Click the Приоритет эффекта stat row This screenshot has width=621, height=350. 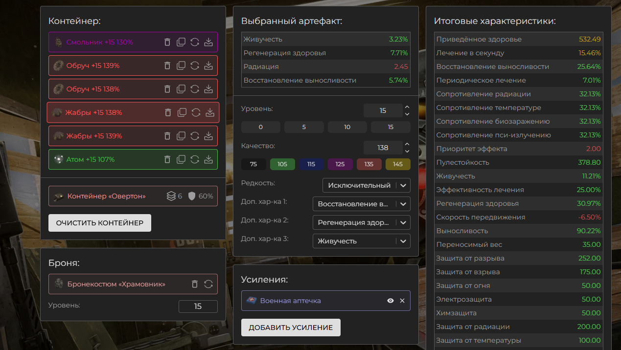(x=519, y=149)
